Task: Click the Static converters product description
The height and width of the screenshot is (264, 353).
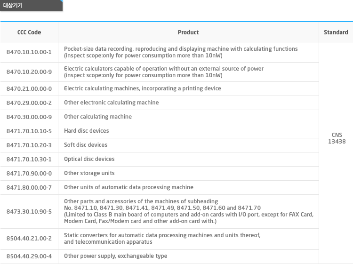Action: pyautogui.click(x=162, y=238)
